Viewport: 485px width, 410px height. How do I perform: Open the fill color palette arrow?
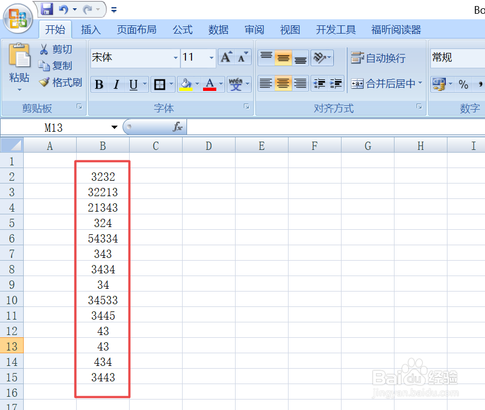pyautogui.click(x=197, y=84)
